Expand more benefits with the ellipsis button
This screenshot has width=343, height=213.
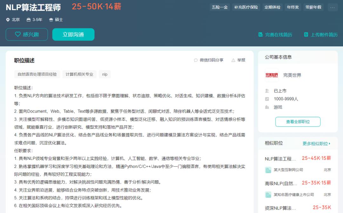[x=333, y=7]
